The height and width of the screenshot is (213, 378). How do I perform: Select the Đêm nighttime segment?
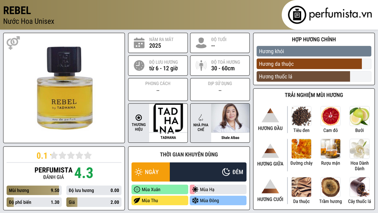coord(208,172)
